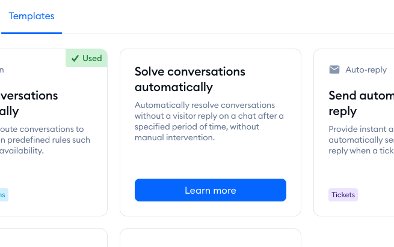Image resolution: width=394 pixels, height=247 pixels.
Task: Open the Solve conversations automatically card title
Action: [189, 79]
